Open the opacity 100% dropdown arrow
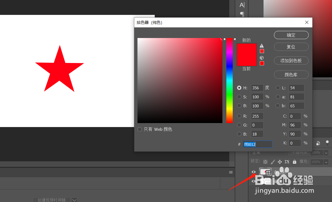The height and width of the screenshot is (202, 332). click(x=326, y=153)
